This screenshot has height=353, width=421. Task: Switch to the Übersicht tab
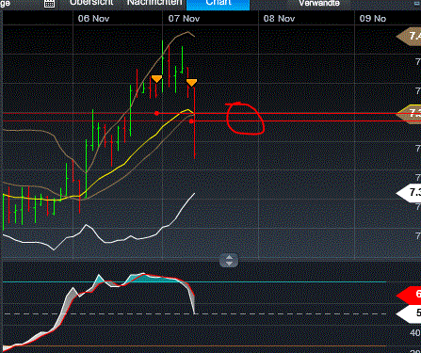(x=91, y=3)
